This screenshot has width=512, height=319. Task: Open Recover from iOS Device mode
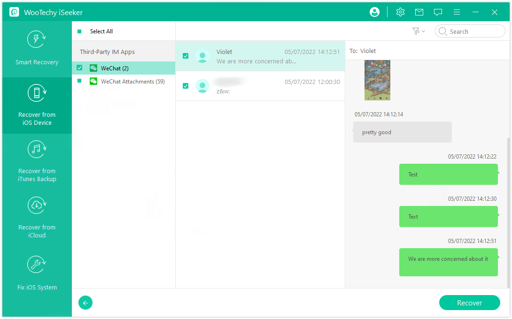point(37,106)
